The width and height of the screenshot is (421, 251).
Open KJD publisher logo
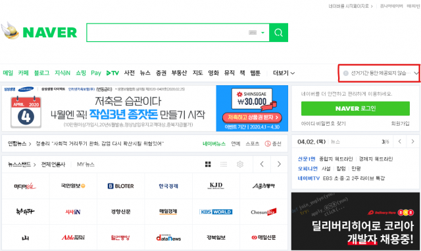(216, 186)
